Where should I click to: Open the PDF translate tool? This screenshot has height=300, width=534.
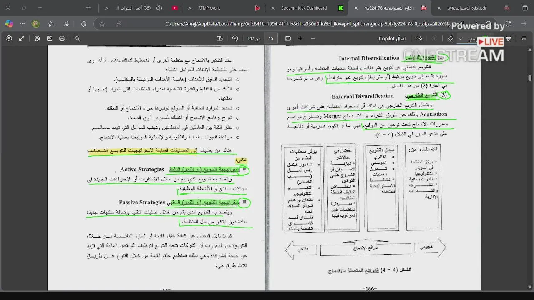point(418,38)
